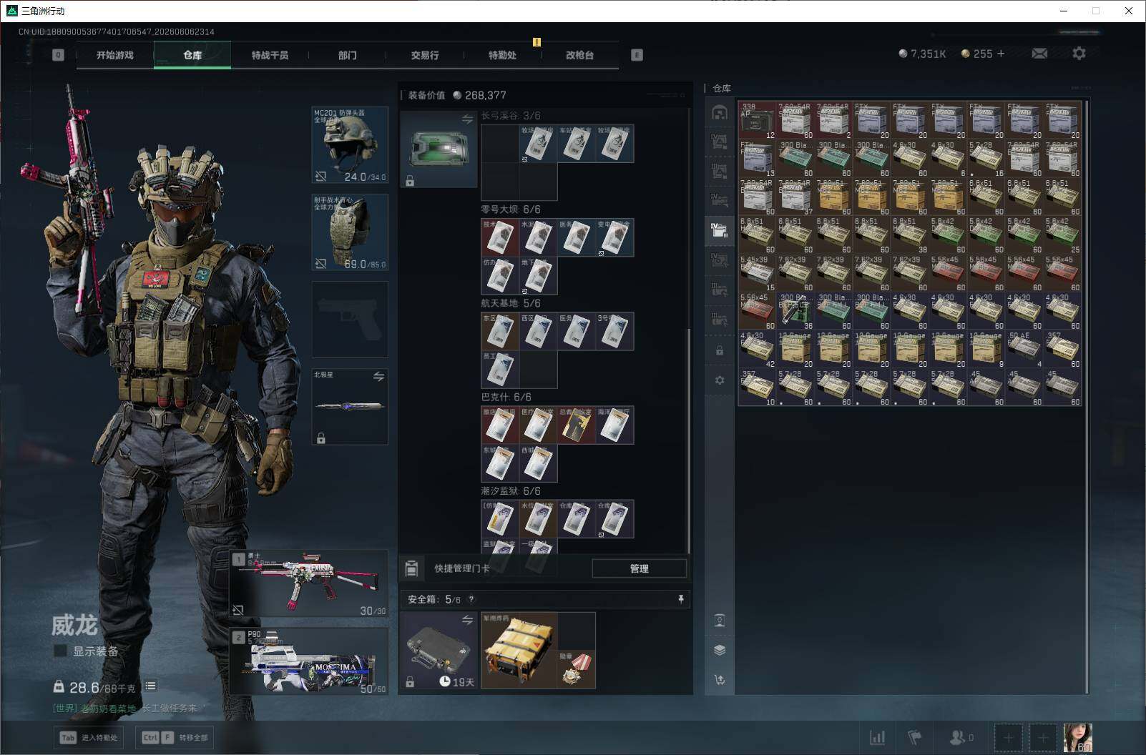
Task: Switch to the 开始游戏 tab
Action: pyautogui.click(x=115, y=55)
